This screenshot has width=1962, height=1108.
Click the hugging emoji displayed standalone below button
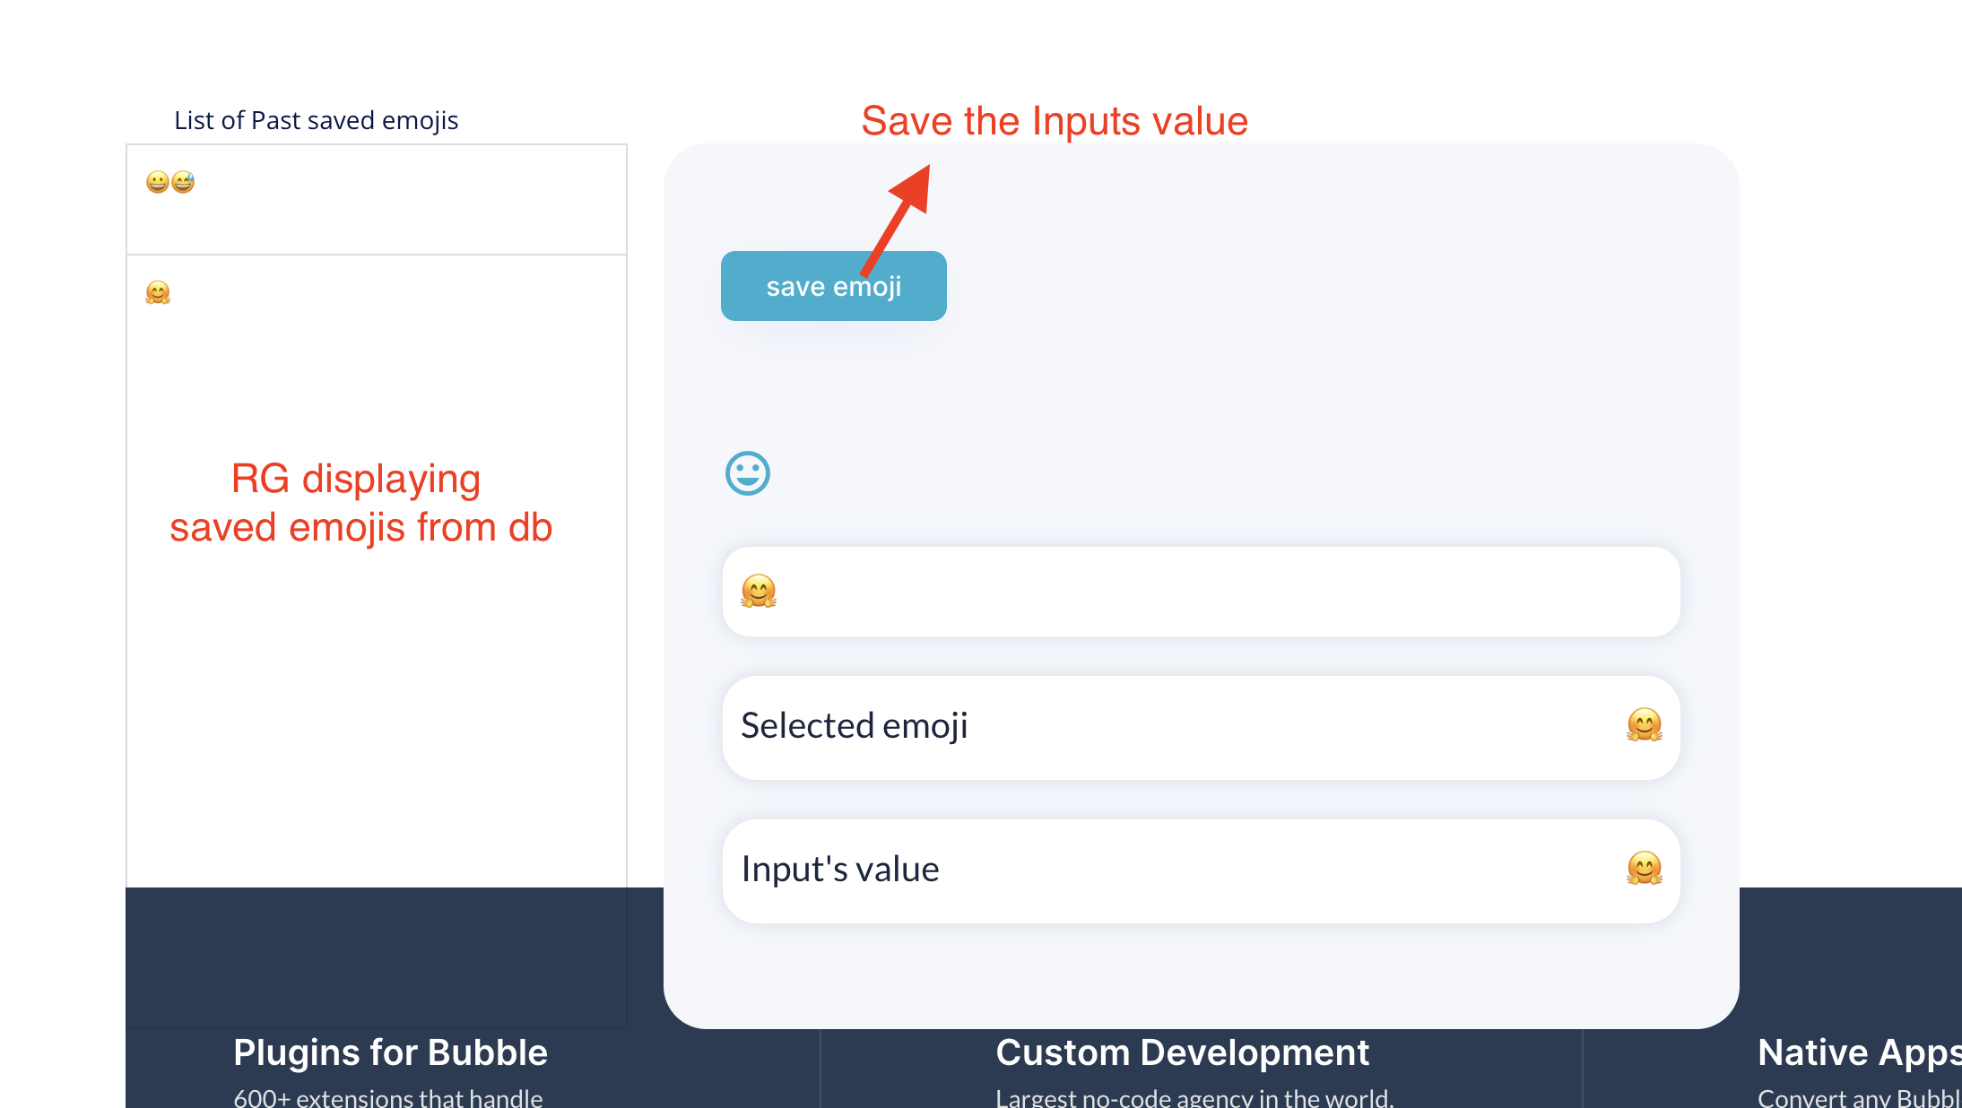[758, 591]
